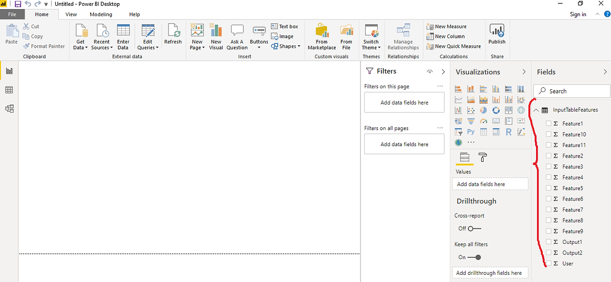Image resolution: width=611 pixels, height=282 pixels.
Task: Select the map globe visualization
Action: coord(521,111)
